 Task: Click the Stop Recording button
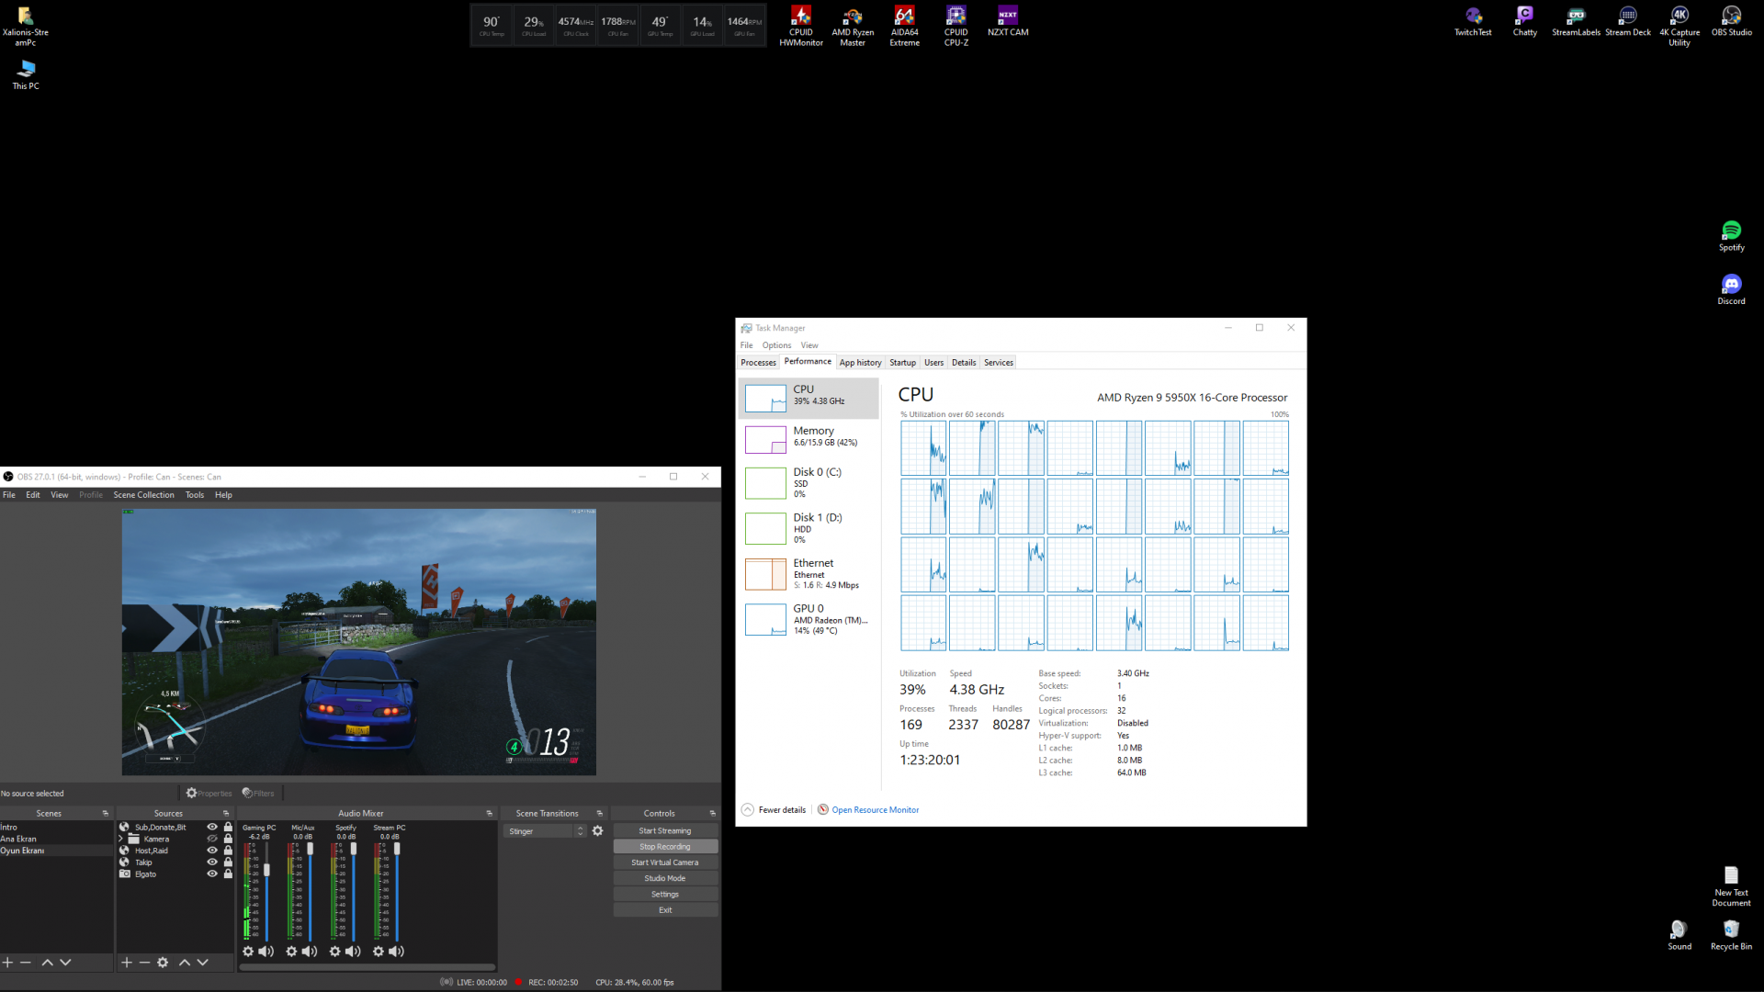click(x=664, y=847)
